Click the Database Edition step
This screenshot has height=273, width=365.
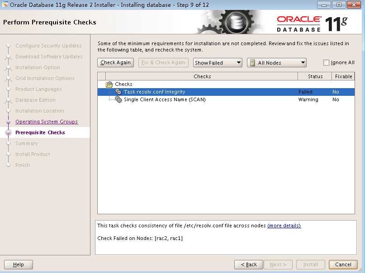(35, 100)
